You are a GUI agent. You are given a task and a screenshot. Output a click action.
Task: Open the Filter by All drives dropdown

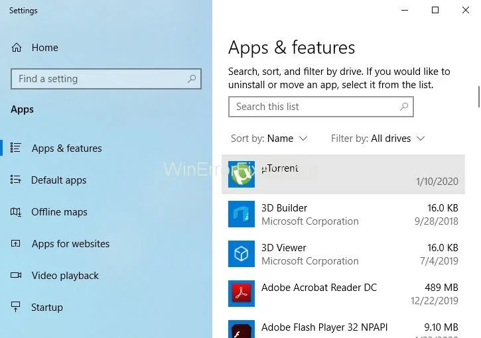378,139
